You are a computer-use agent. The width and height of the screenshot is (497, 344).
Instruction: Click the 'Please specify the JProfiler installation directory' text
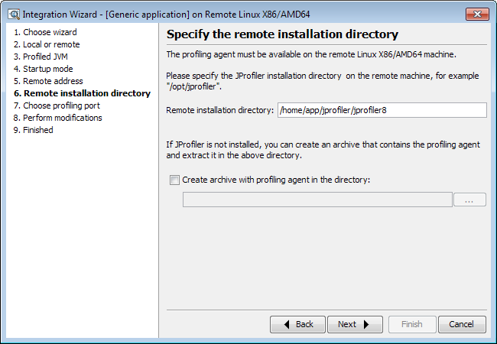point(323,81)
